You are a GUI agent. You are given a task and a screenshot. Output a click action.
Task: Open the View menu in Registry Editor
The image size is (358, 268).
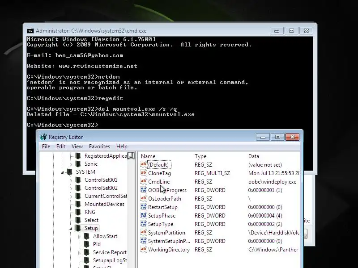(x=77, y=147)
